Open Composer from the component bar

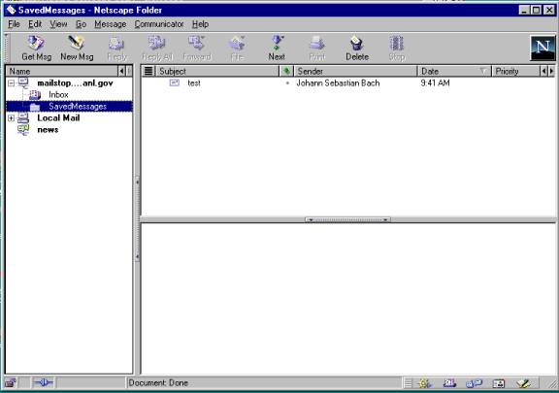[x=523, y=383]
